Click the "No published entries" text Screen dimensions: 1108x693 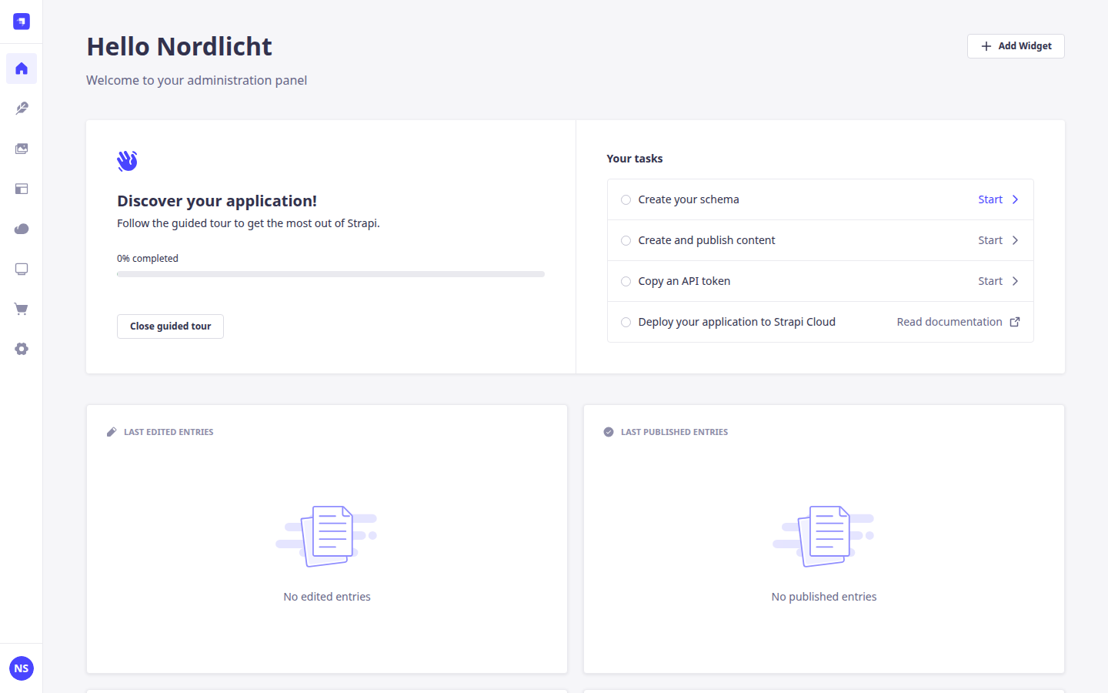click(x=824, y=597)
